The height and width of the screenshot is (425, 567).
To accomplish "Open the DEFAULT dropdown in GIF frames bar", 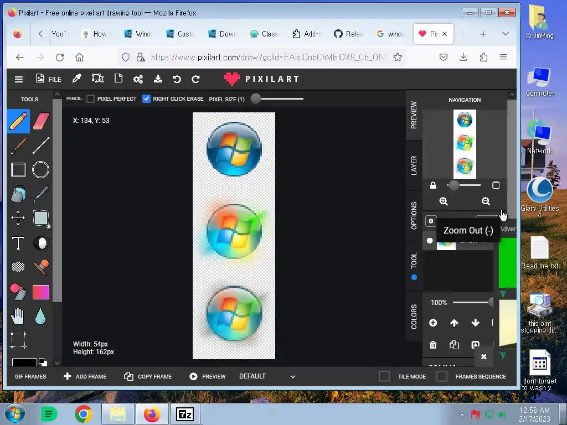I will pos(267,376).
